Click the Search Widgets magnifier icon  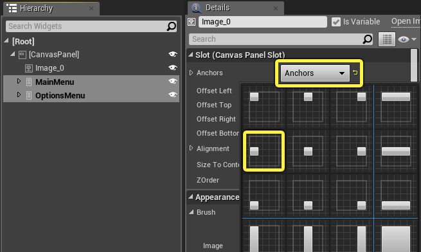coord(172,26)
